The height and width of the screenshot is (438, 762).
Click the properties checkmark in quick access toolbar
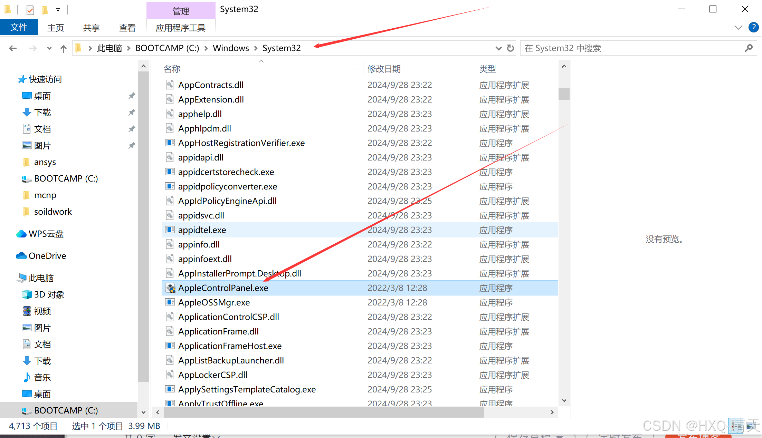(x=30, y=10)
